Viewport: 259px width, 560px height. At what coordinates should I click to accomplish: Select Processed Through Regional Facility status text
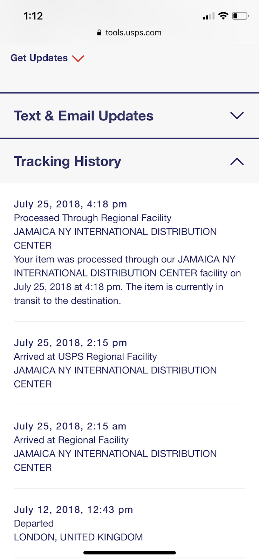click(x=93, y=218)
